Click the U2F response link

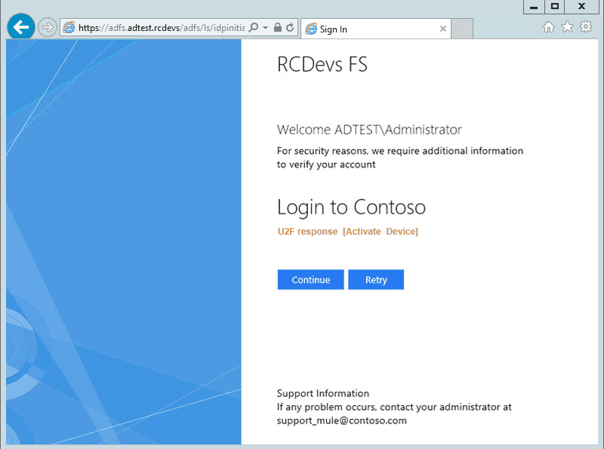click(x=306, y=232)
